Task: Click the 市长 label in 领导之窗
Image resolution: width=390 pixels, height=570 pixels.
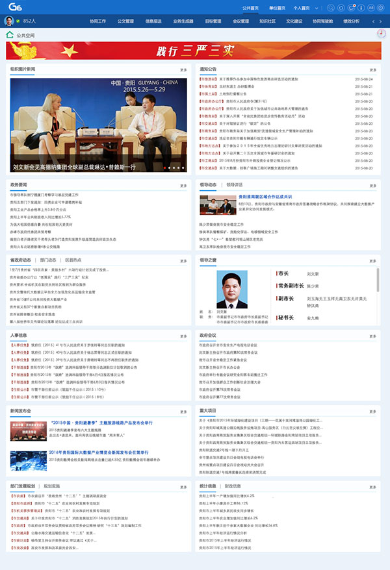Action: [x=283, y=273]
